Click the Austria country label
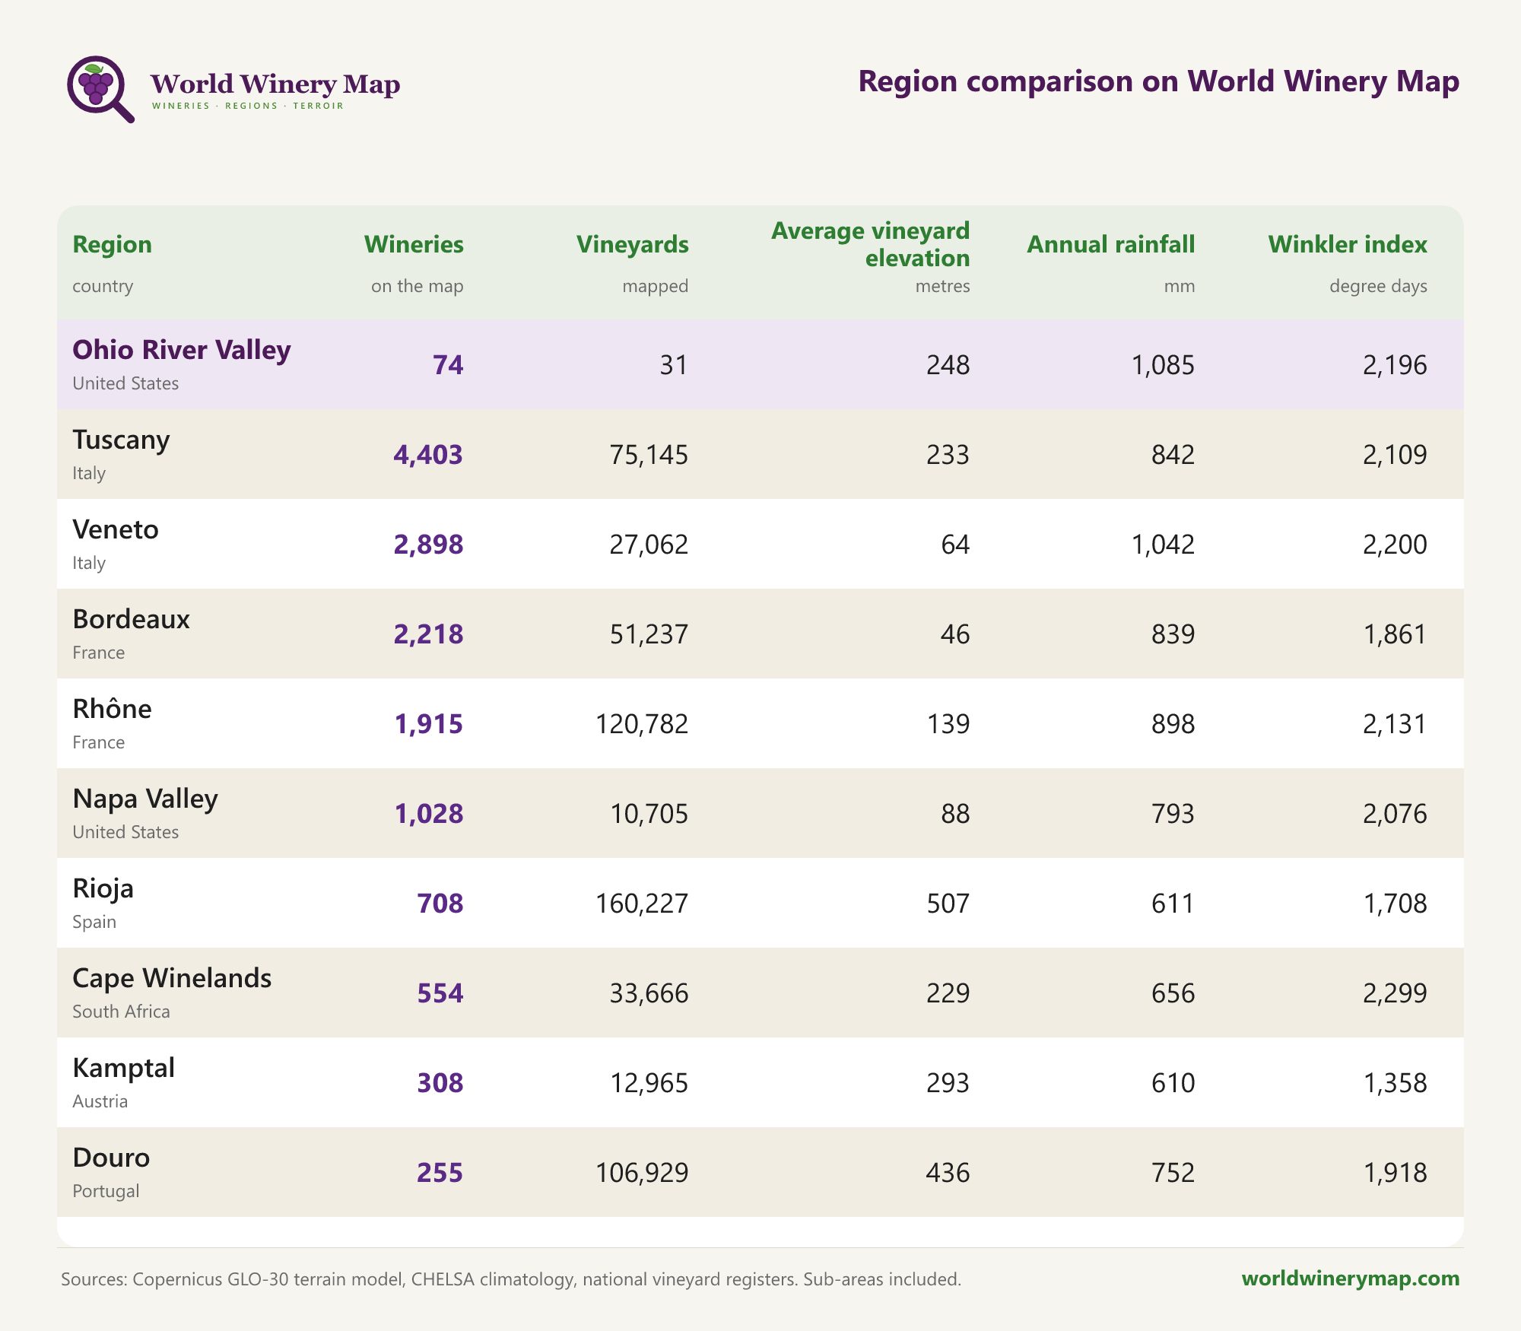 coord(100,1101)
